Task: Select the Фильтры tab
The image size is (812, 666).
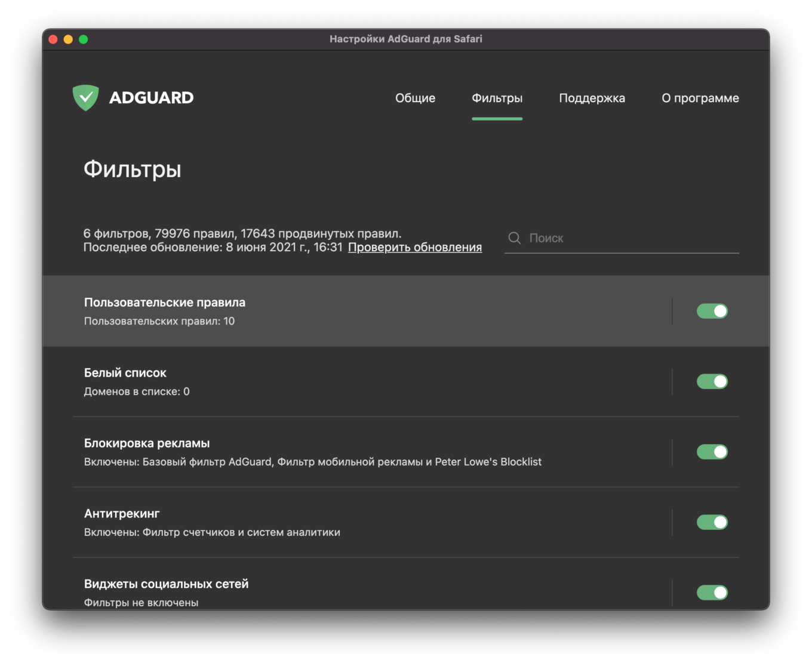Action: pos(497,98)
